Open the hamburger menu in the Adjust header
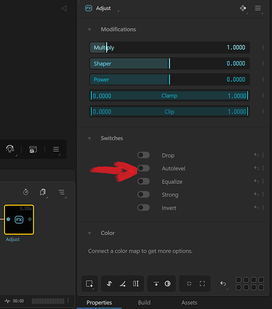This screenshot has width=272, height=309. tap(258, 8)
